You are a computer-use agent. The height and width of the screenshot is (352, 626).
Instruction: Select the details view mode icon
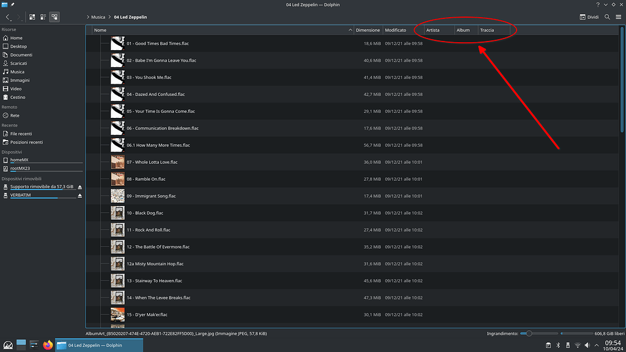click(54, 17)
